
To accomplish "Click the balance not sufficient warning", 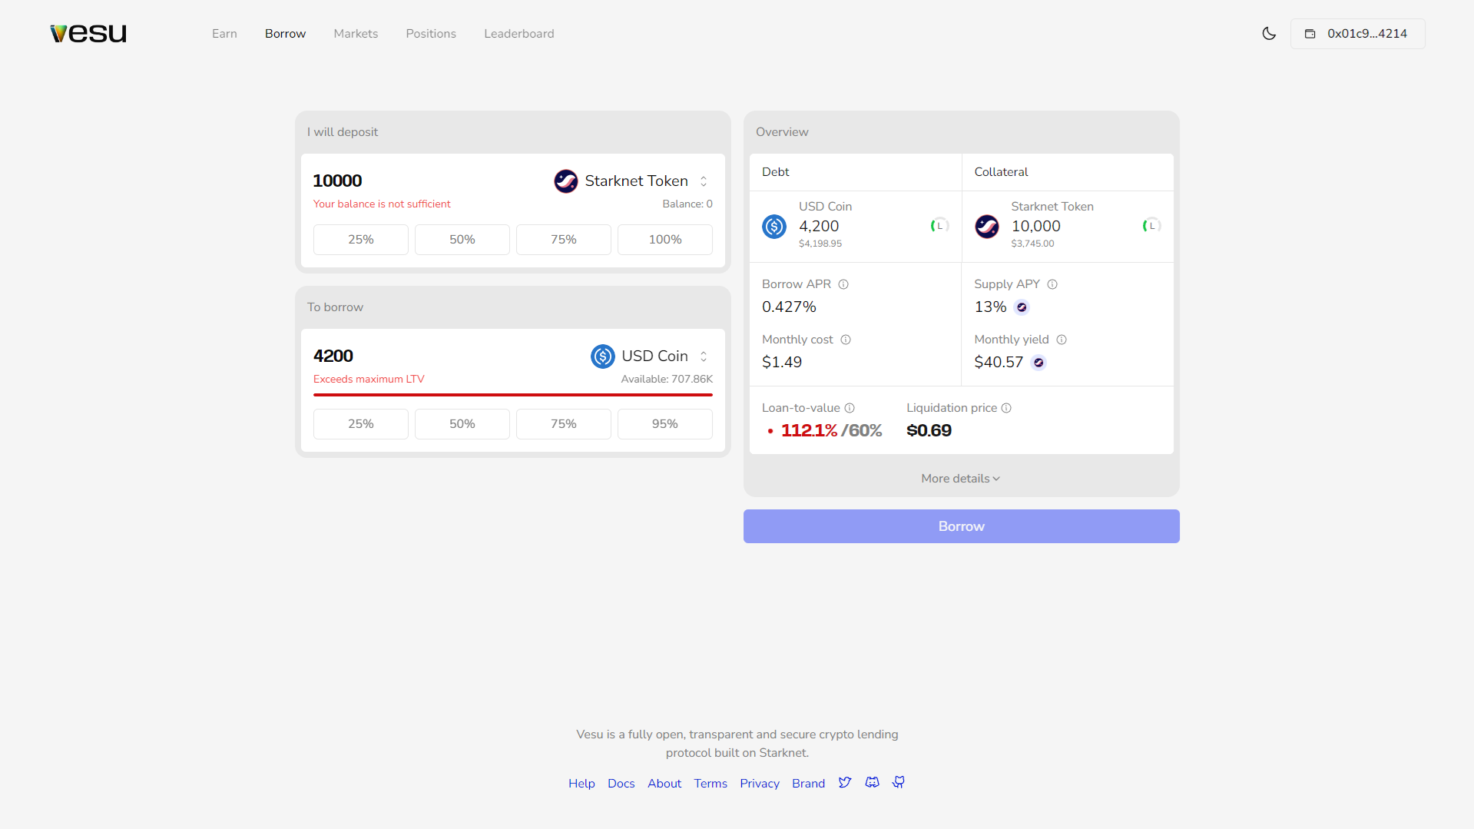I will tap(382, 204).
